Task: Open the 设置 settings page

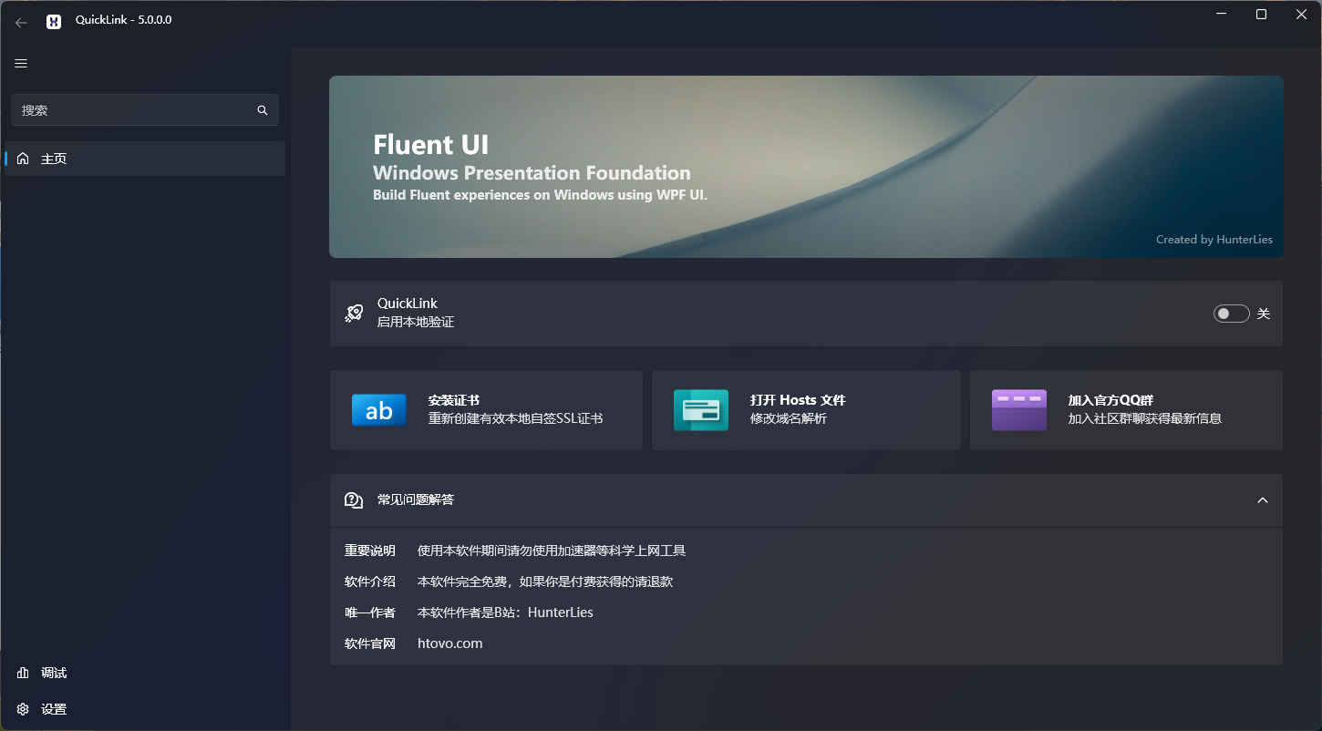Action: pyautogui.click(x=145, y=709)
